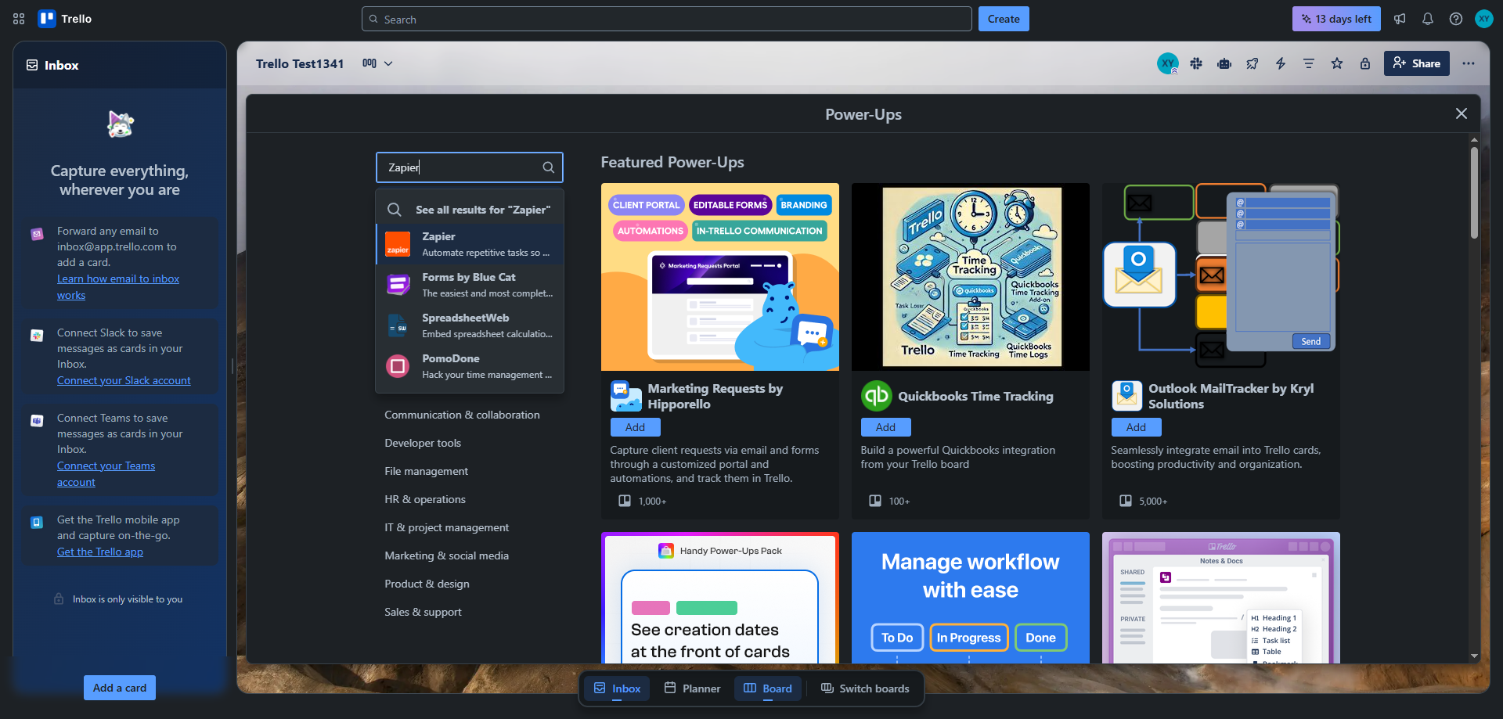Click Connect your Slack account link

(124, 380)
